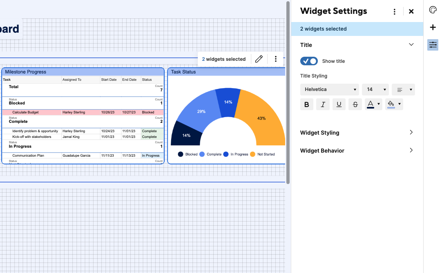The image size is (442, 273).
Task: Select the widget settings sliders icon
Action: [433, 45]
